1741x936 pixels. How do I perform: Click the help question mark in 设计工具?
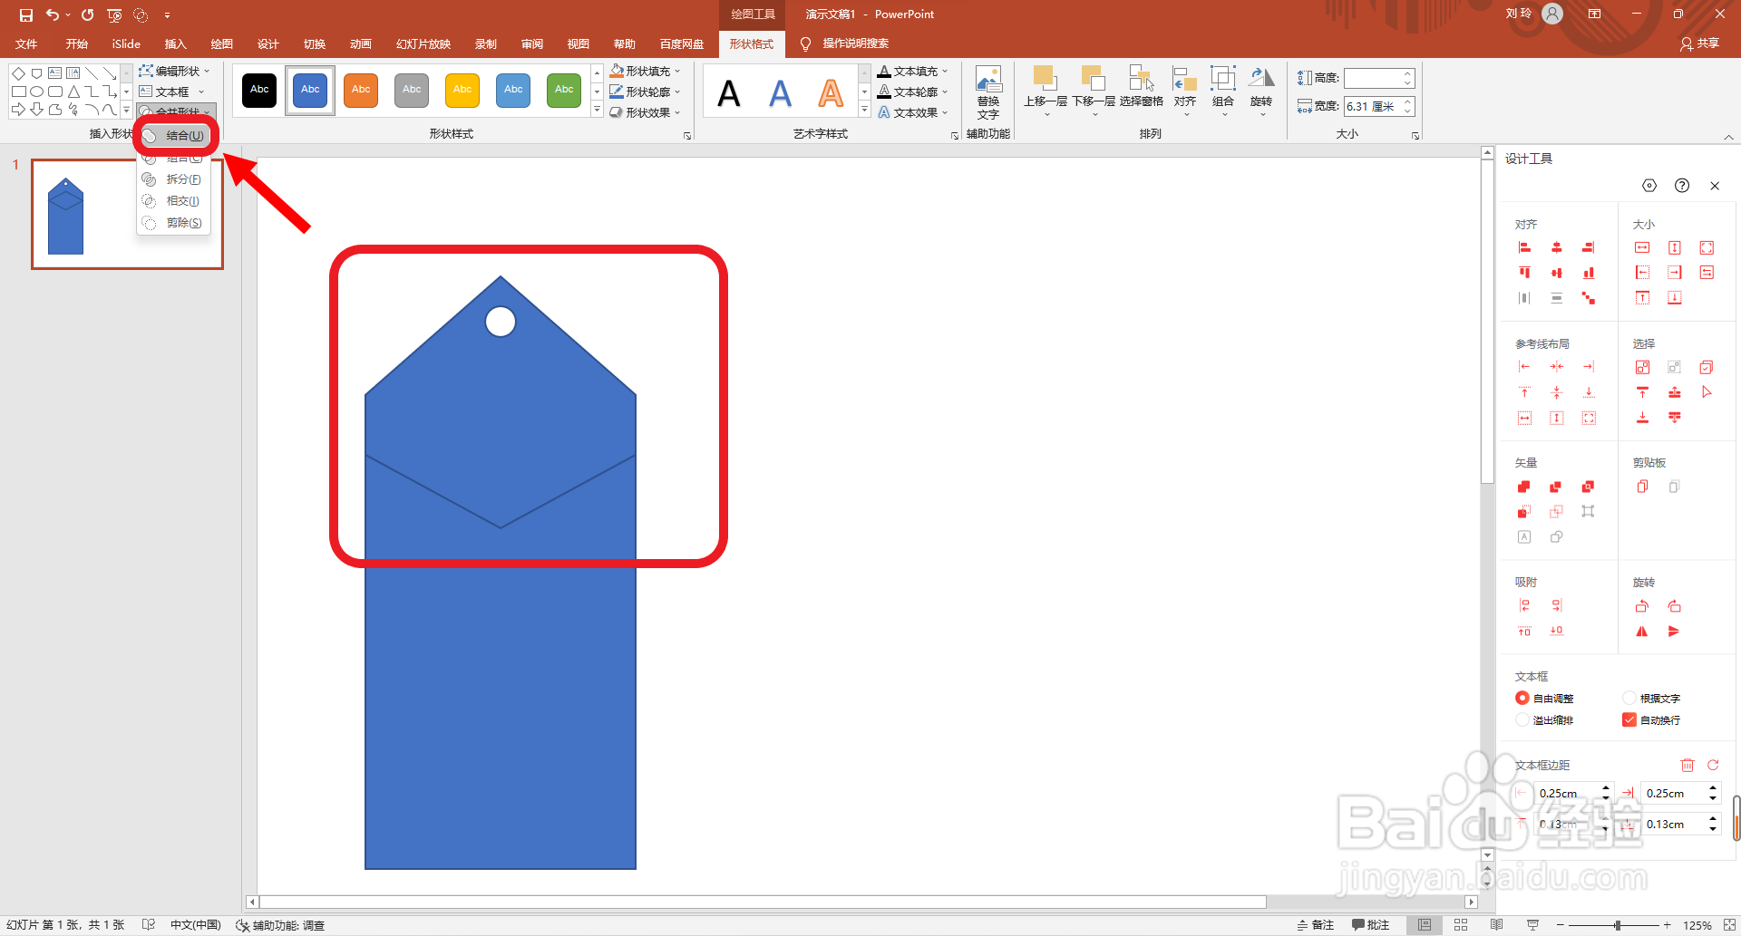(x=1682, y=186)
